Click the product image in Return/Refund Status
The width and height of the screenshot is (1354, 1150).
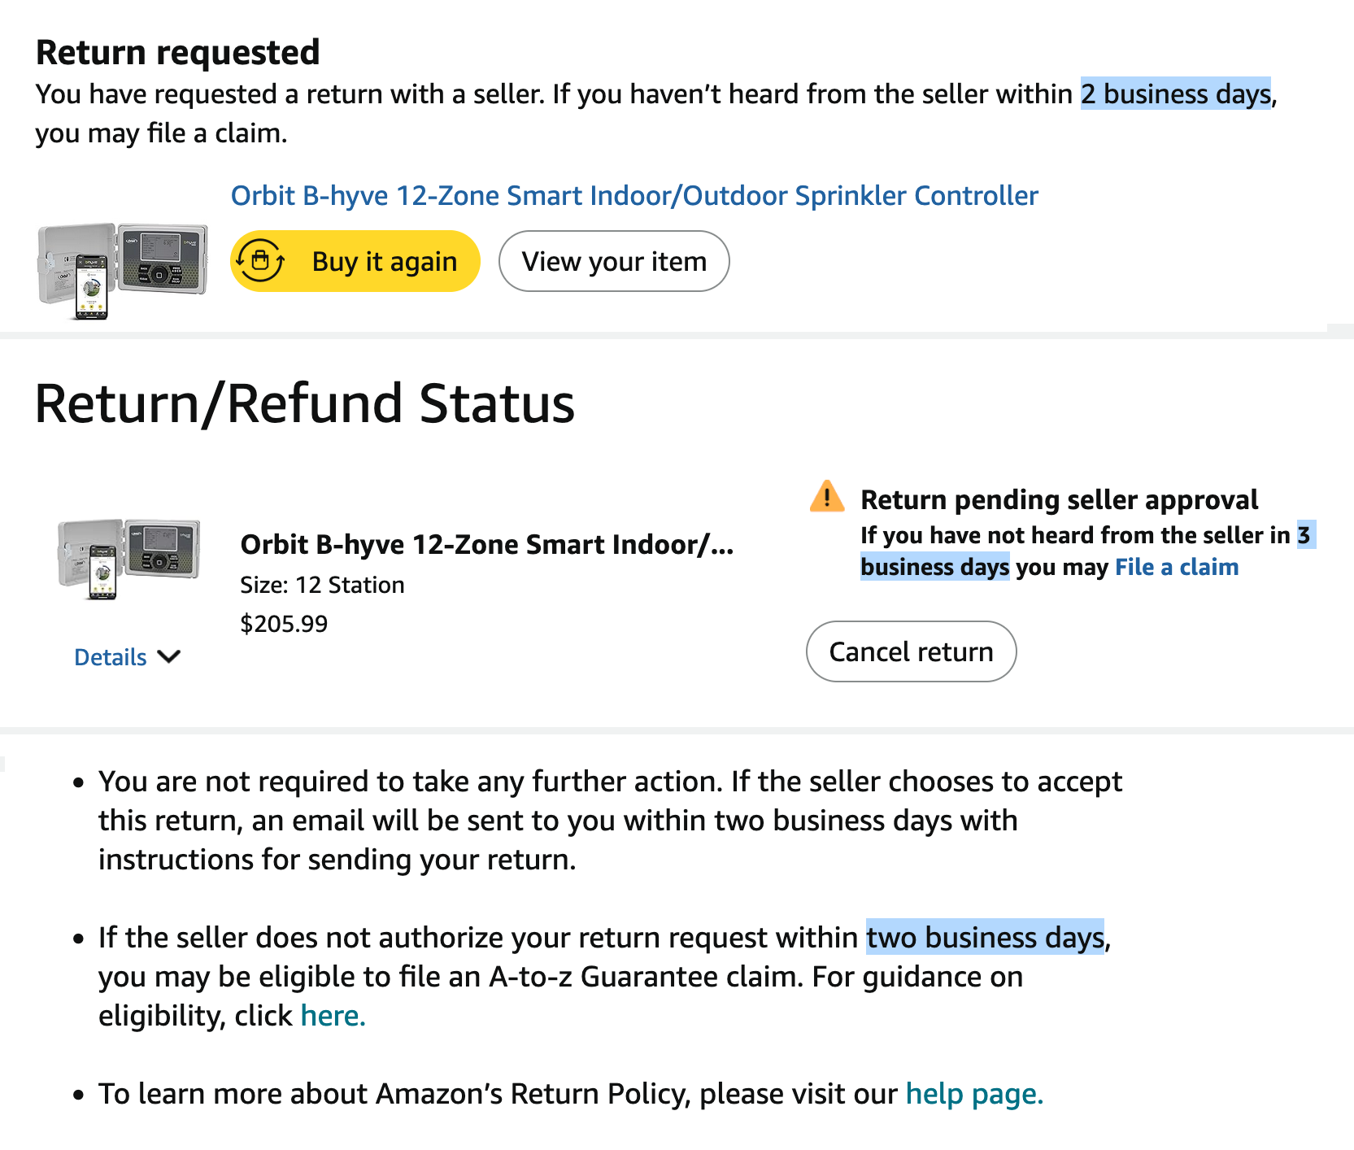click(x=128, y=559)
